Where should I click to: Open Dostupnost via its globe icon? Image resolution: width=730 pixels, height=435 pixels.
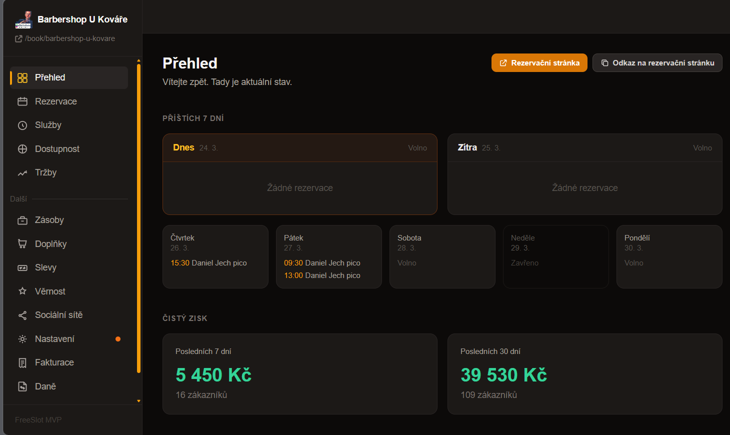(x=22, y=149)
